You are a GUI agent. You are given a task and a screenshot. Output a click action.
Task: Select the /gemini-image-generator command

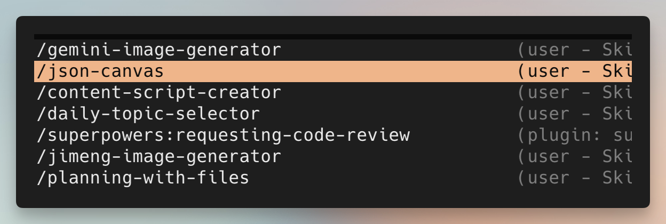158,50
